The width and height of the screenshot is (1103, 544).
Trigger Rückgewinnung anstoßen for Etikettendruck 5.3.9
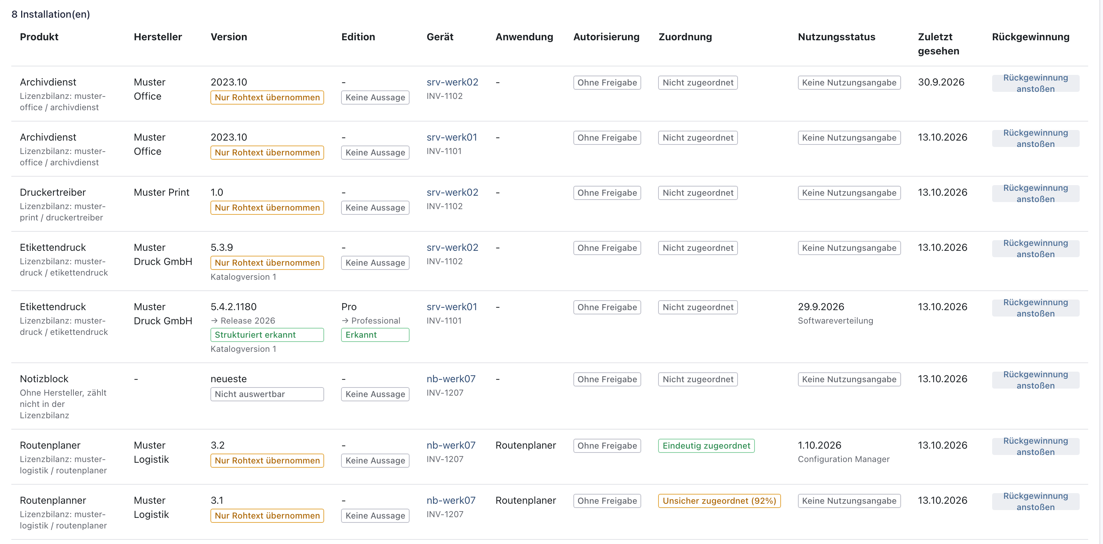pyautogui.click(x=1035, y=248)
